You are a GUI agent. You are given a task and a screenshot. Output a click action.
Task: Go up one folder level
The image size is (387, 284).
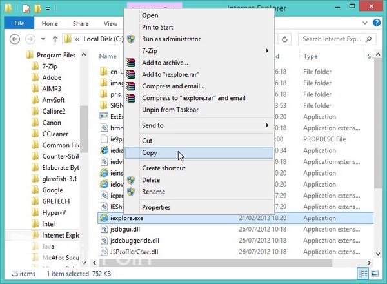(x=55, y=39)
